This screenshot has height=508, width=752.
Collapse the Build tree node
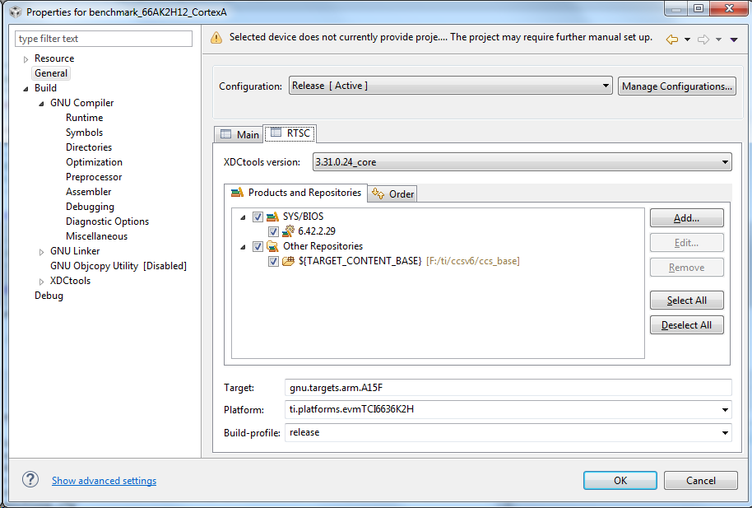[x=26, y=89]
